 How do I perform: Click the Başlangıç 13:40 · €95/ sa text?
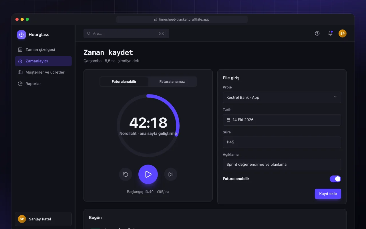(148, 192)
